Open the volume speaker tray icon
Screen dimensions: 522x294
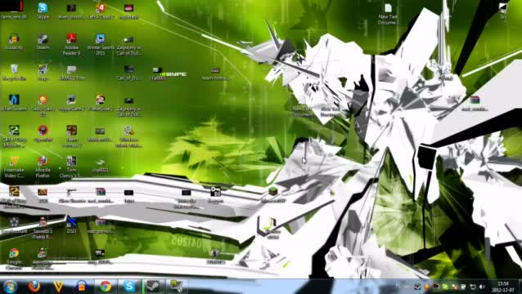(x=482, y=287)
